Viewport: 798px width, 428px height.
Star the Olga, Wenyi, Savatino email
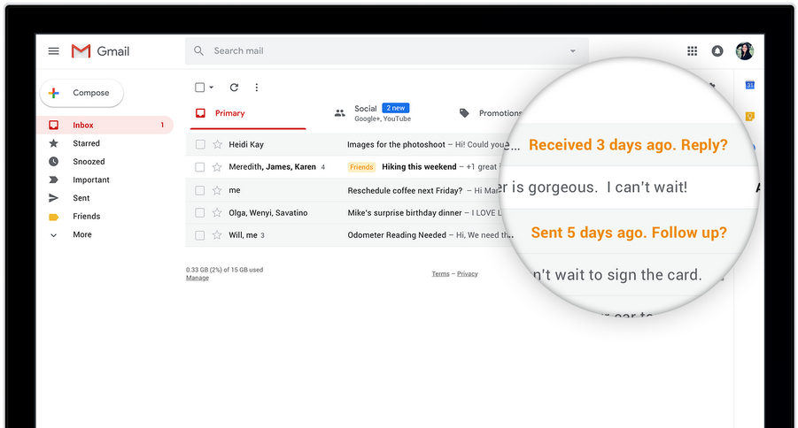point(217,212)
